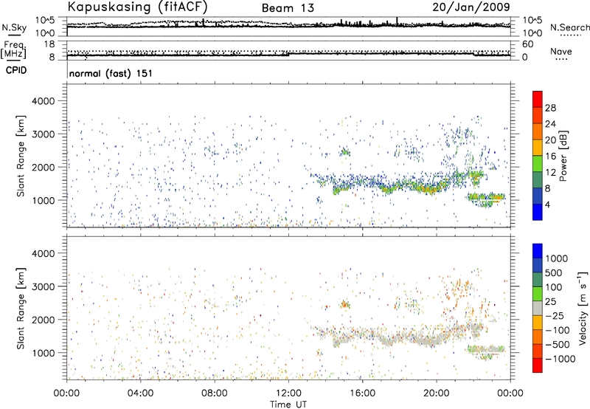Screen dimensions: 590x409
Task: Click the "16" power colorbar label
Action: pyautogui.click(x=550, y=157)
